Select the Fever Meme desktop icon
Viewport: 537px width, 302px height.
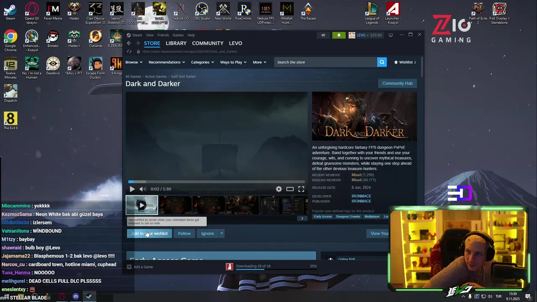[53, 11]
